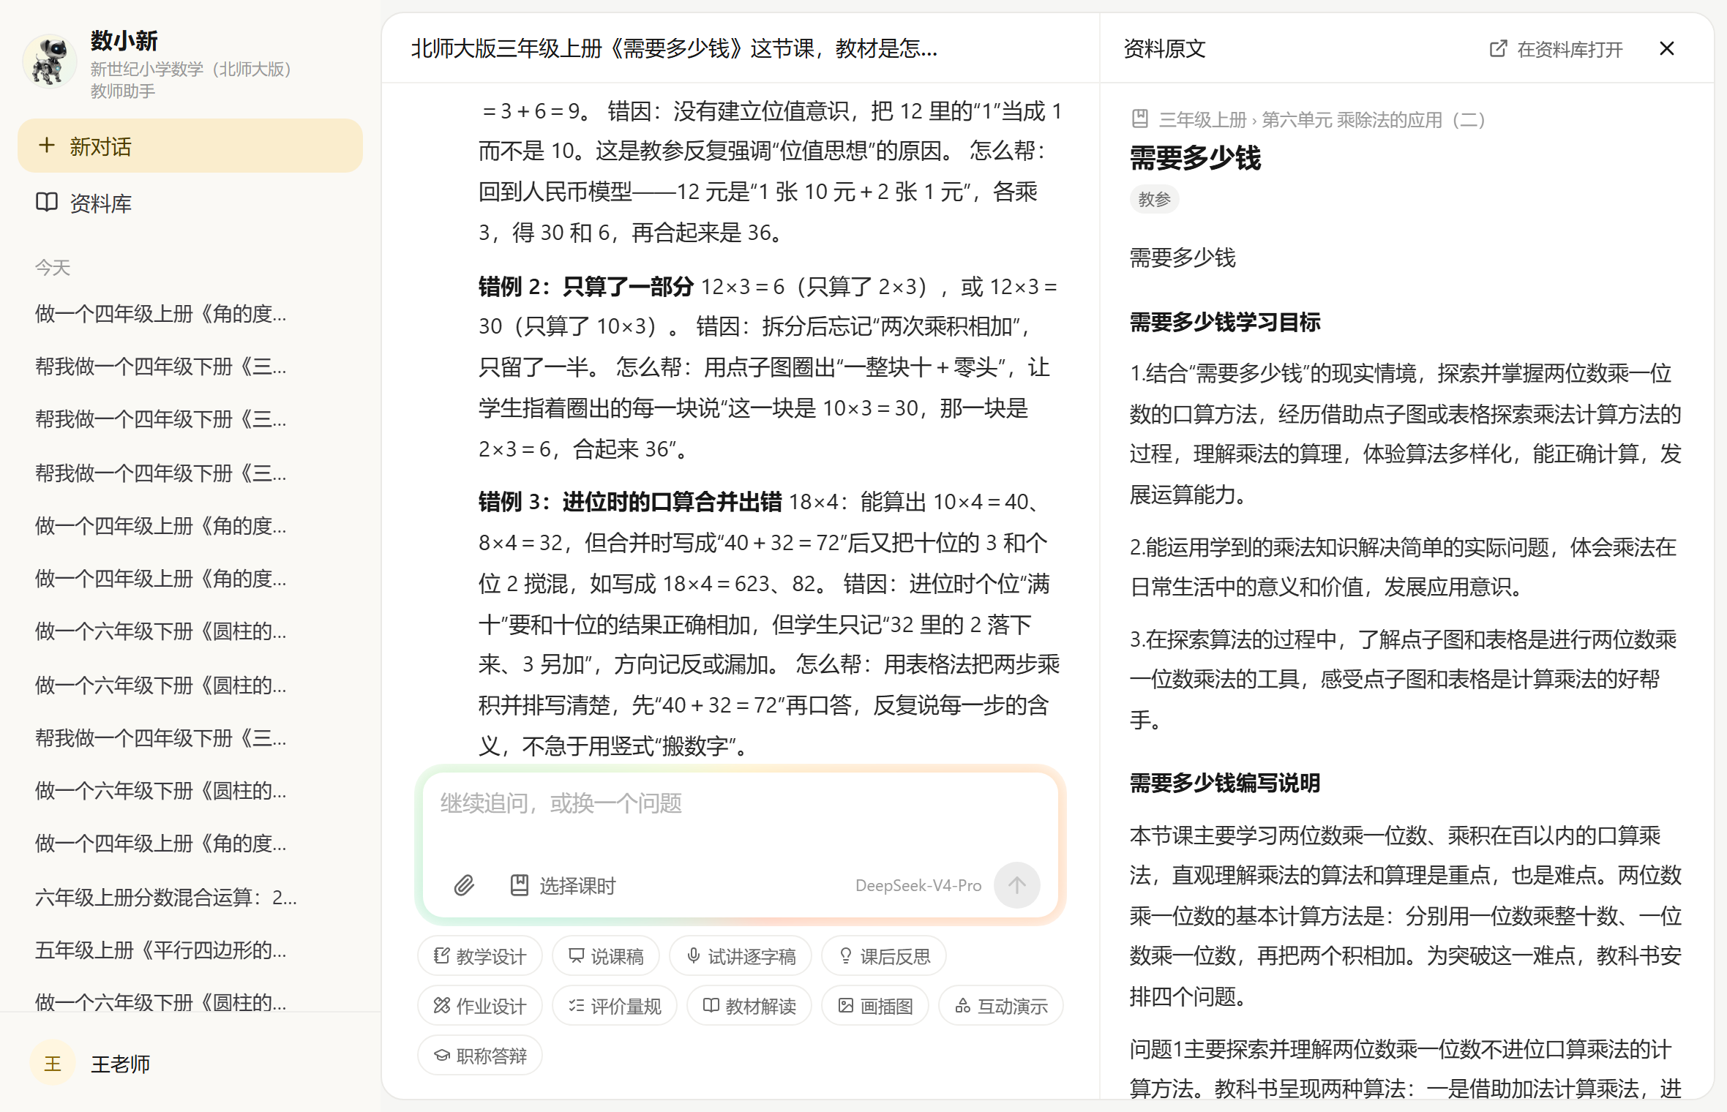
Task: Open first 做一个四年级上册《角的度... chat
Action: (161, 313)
